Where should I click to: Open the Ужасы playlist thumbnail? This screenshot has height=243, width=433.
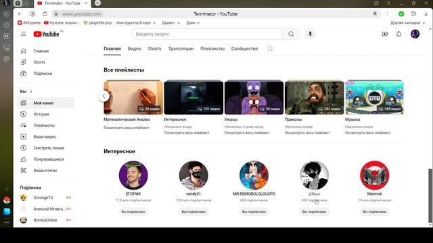[x=254, y=97]
